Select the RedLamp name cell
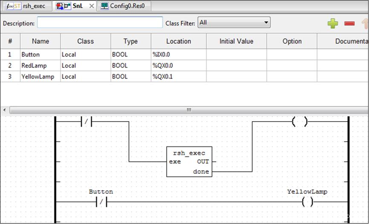The width and height of the screenshot is (369, 224). coord(34,65)
